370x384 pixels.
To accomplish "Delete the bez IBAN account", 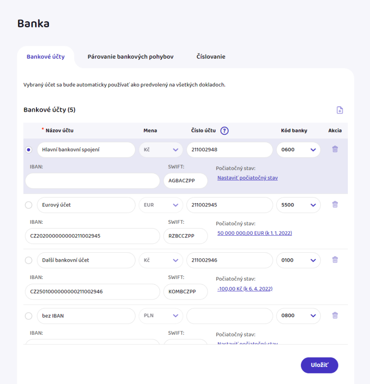I will [x=335, y=315].
